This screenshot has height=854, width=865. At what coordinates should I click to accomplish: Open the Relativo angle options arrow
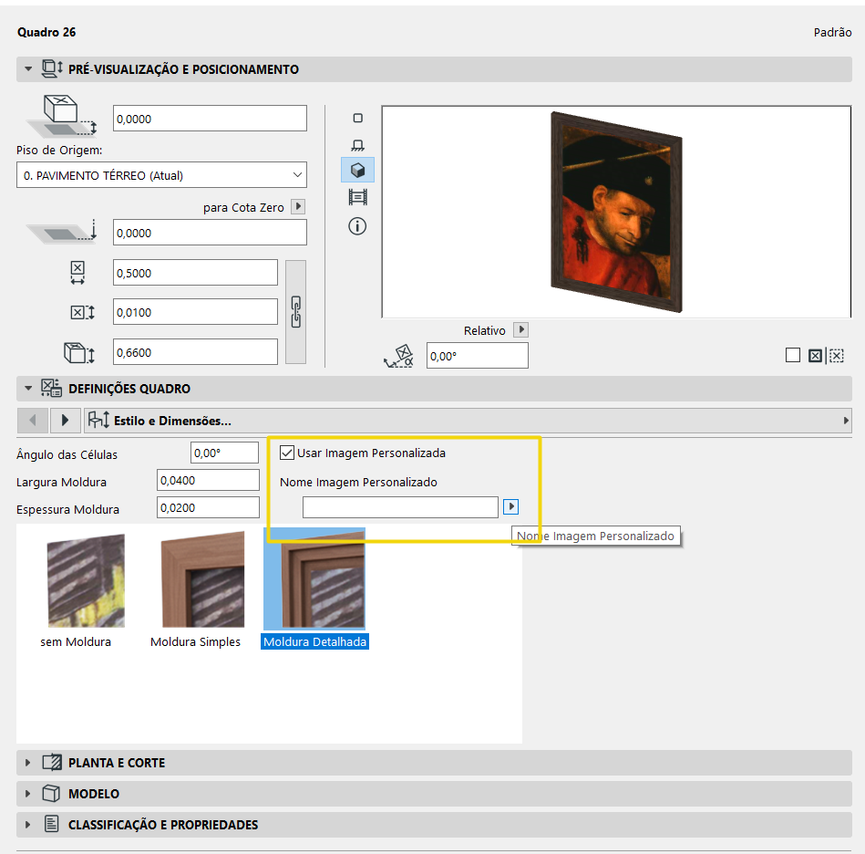click(520, 330)
